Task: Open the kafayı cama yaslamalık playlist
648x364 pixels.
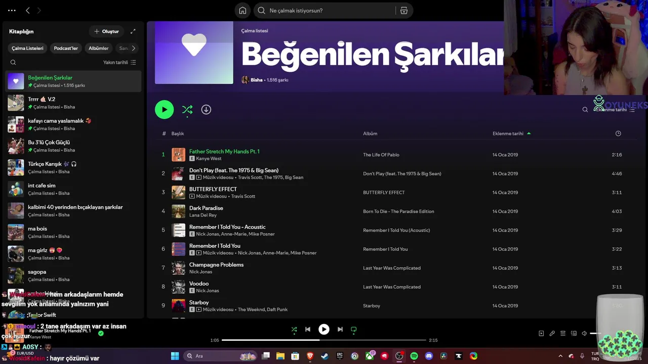Action: tap(73, 124)
